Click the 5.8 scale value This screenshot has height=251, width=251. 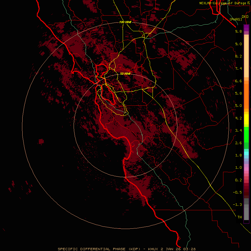pos(238,93)
